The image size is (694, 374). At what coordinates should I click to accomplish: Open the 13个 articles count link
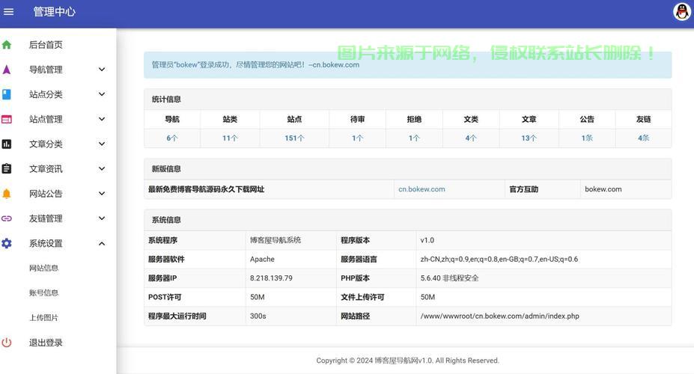(x=529, y=138)
